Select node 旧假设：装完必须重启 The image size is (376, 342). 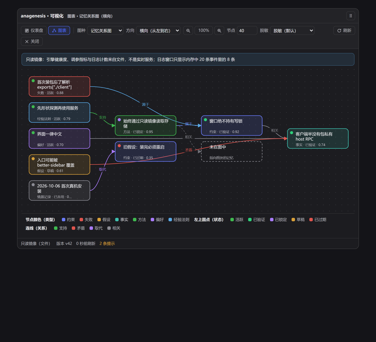146,151
